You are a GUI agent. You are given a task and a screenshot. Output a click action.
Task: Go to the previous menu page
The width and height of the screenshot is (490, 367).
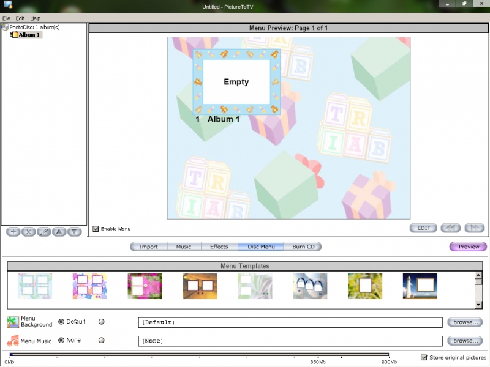click(x=451, y=228)
